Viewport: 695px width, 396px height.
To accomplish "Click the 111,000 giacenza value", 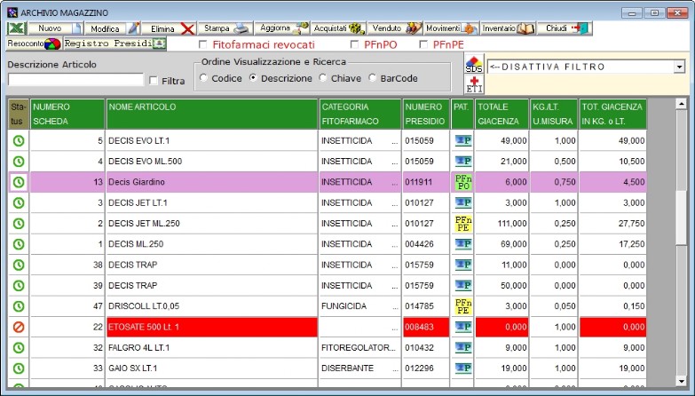I will 512,224.
